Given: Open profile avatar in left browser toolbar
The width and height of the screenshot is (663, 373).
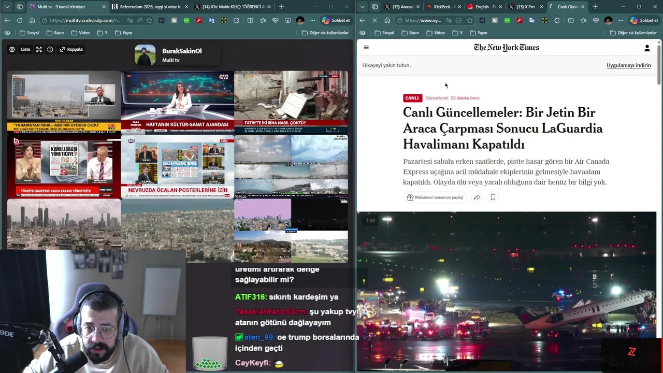Looking at the screenshot, I should click(x=300, y=20).
